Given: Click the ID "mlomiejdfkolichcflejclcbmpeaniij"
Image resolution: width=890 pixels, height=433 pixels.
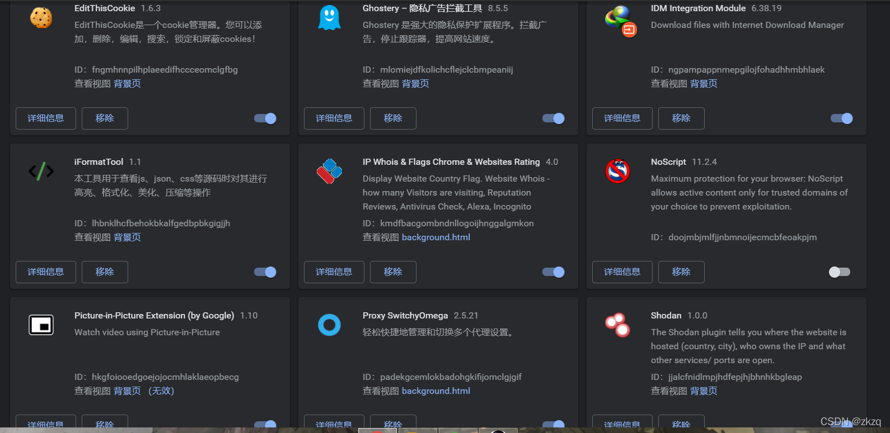Looking at the screenshot, I should click(x=447, y=70).
